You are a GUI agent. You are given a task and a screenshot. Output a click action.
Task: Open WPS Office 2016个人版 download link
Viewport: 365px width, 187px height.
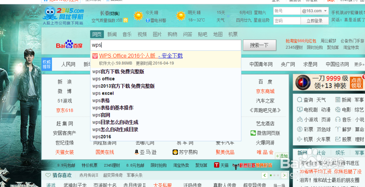141,56
